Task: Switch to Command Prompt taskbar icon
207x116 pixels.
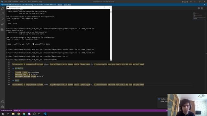Action: [x=39, y=114]
